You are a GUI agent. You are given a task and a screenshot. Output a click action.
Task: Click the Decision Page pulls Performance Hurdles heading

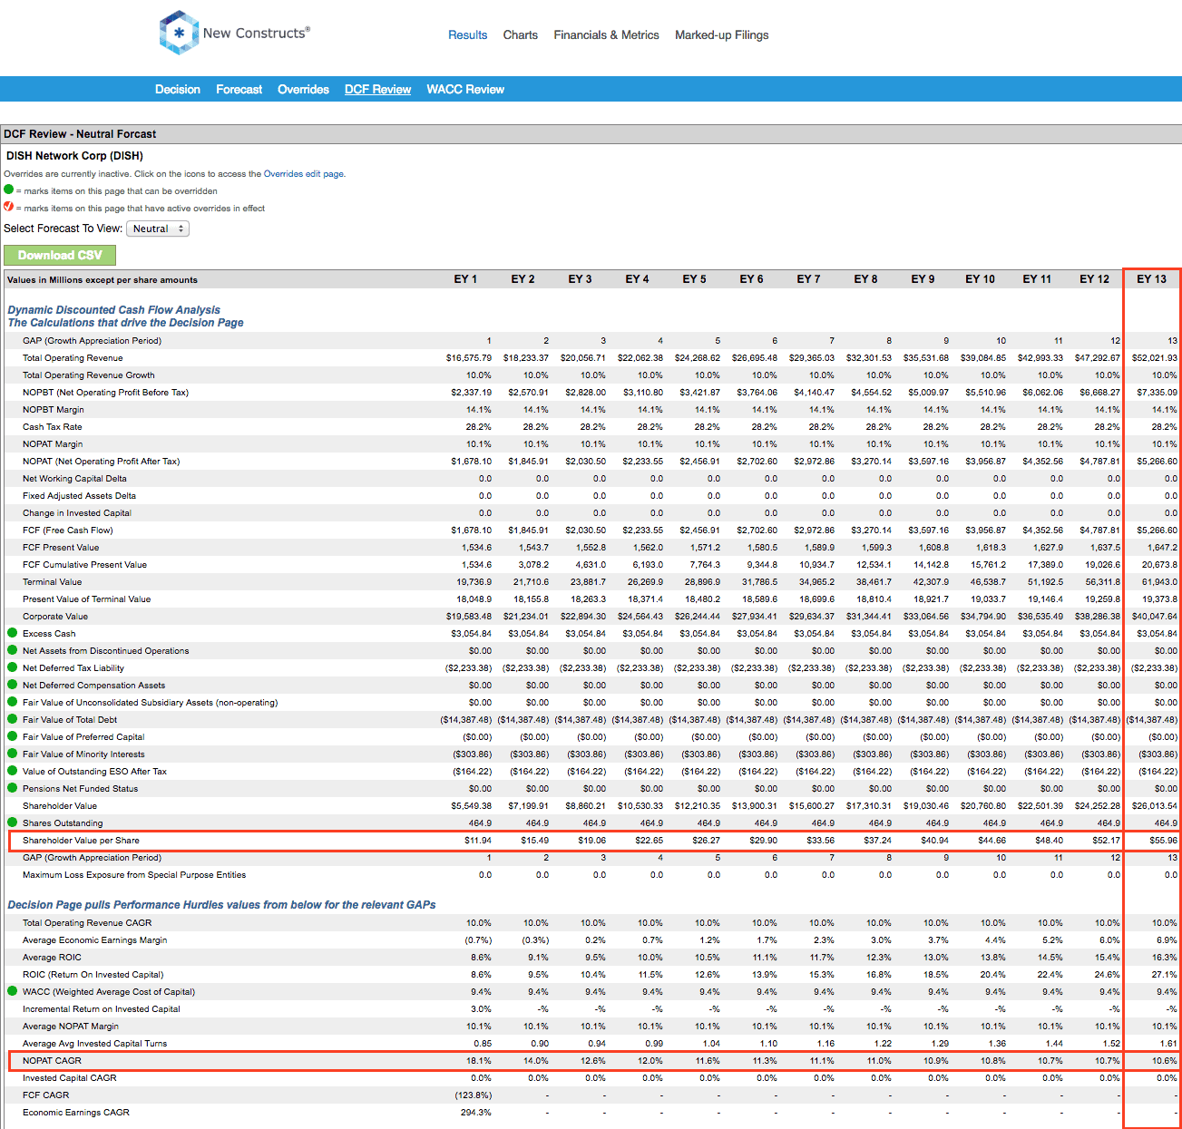(x=221, y=905)
